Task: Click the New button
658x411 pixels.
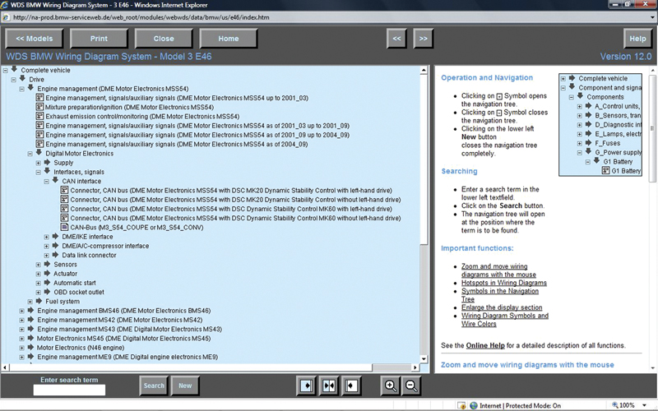Action: point(185,386)
